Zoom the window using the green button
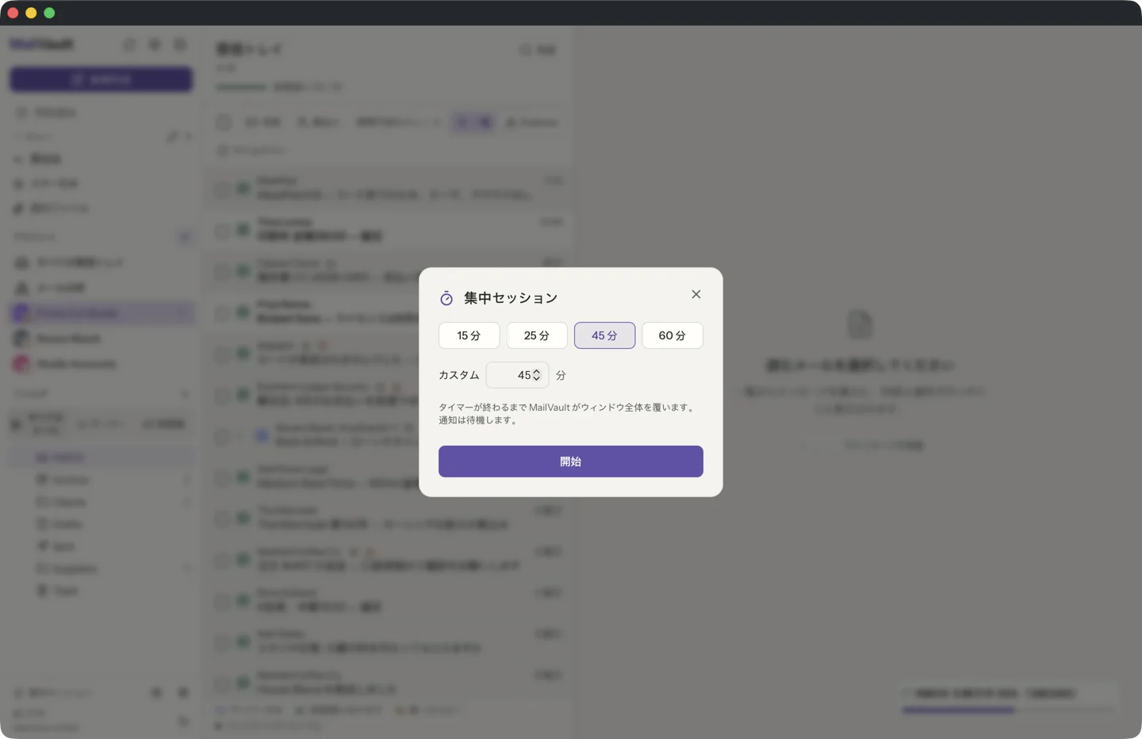Image resolution: width=1142 pixels, height=739 pixels. (x=49, y=13)
